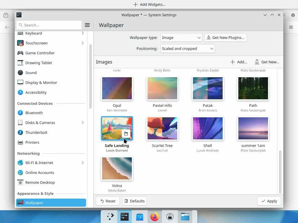
Task: Click the application launcher icon in the taskbar
Action: point(110,217)
